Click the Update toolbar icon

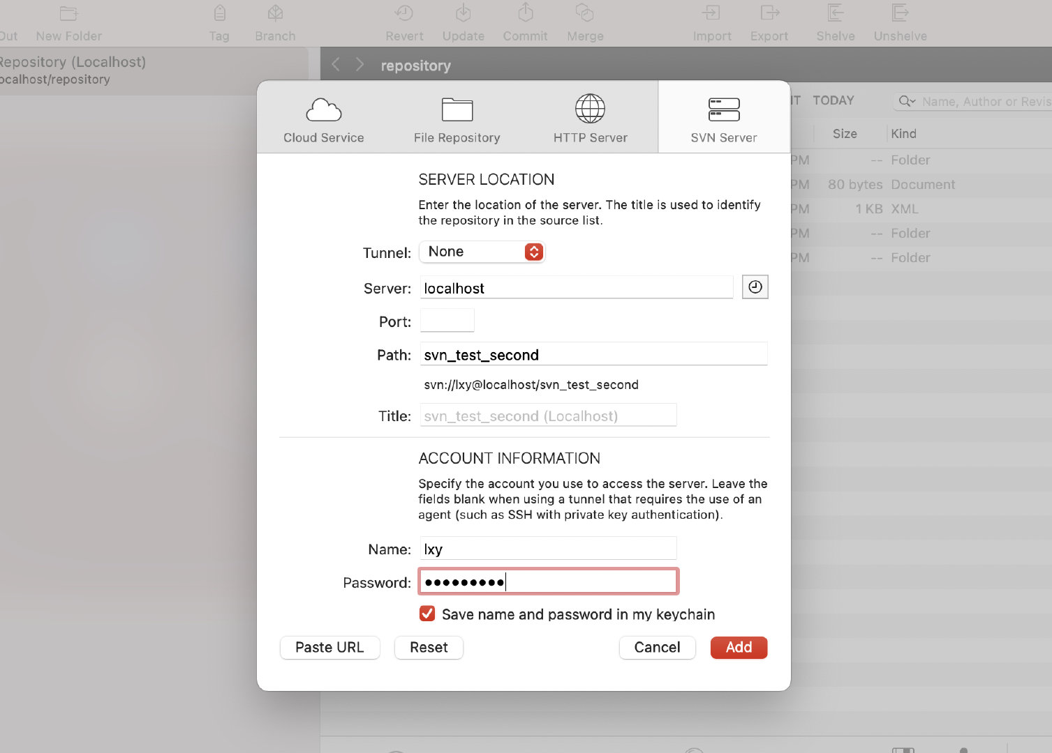point(463,13)
